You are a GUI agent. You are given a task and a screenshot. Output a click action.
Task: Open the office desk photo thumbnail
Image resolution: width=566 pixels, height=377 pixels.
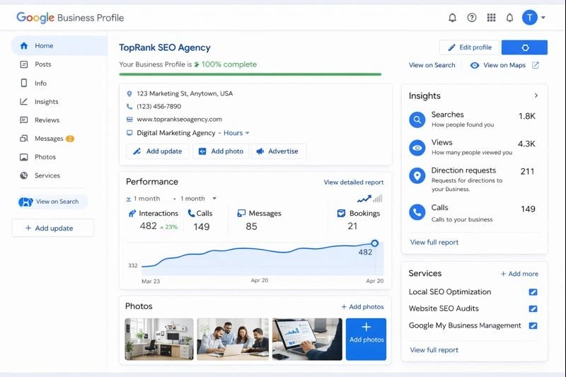click(159, 339)
